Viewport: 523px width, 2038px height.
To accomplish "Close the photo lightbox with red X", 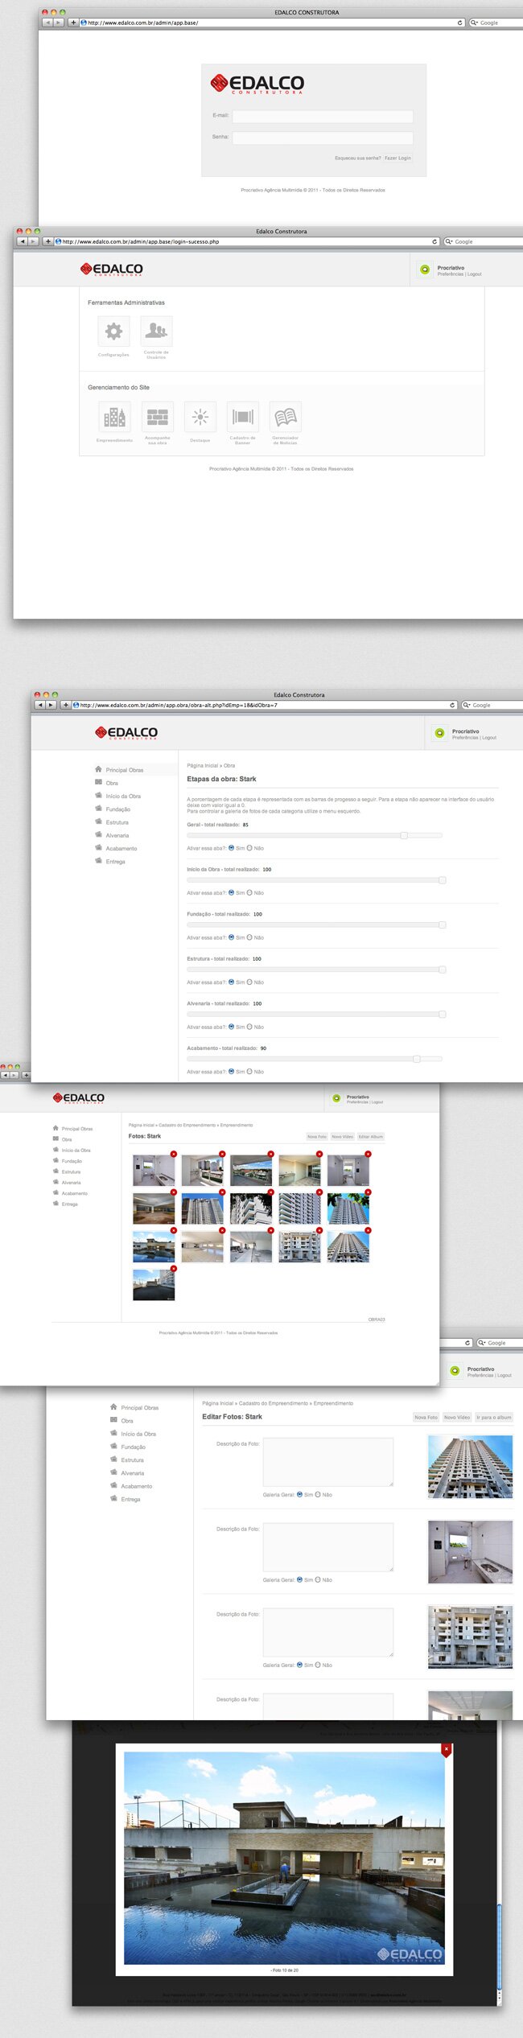I will (x=447, y=1749).
